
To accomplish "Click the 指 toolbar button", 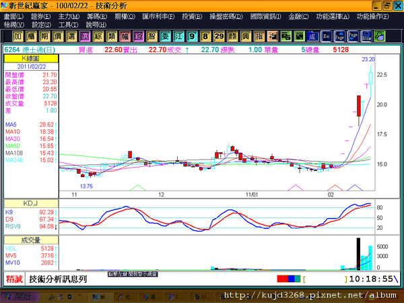I will tap(259, 36).
